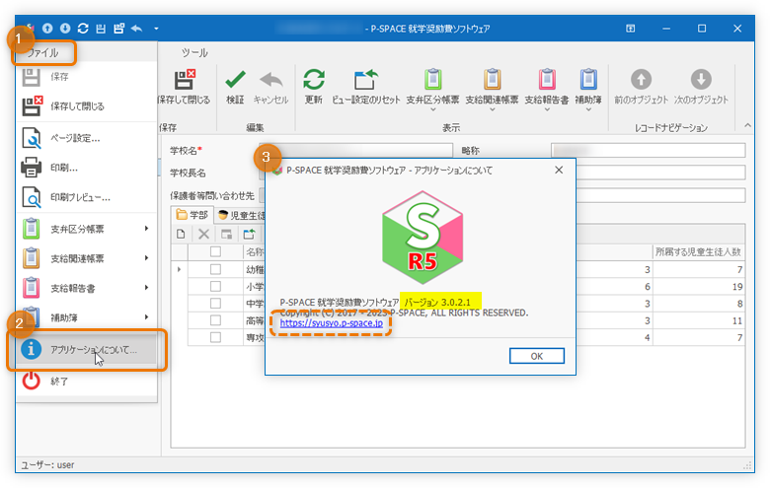This screenshot has width=770, height=488.
Task: Expand 支弁区分帳票 submenu in file menu
Action: point(87,229)
